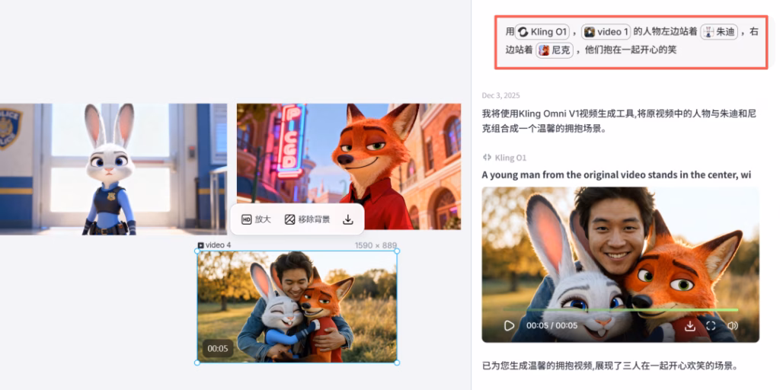Click the Kling O1 tool label in the response
Image resolution: width=780 pixels, height=390 pixels.
504,158
